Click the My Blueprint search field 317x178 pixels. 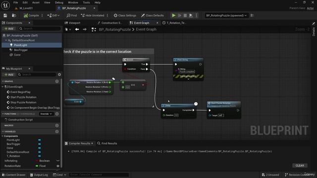[x=37, y=75]
